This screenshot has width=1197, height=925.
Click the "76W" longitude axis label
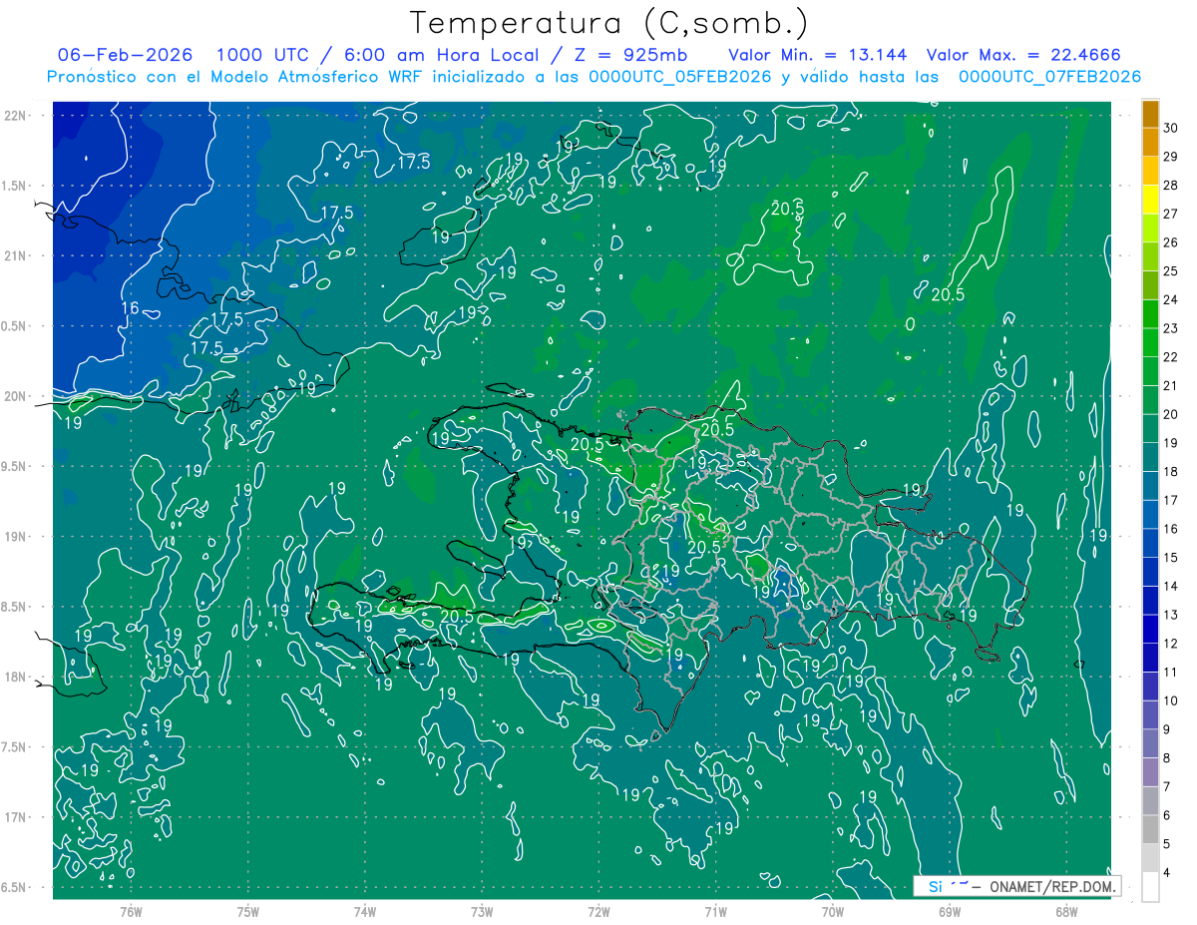pyautogui.click(x=131, y=912)
